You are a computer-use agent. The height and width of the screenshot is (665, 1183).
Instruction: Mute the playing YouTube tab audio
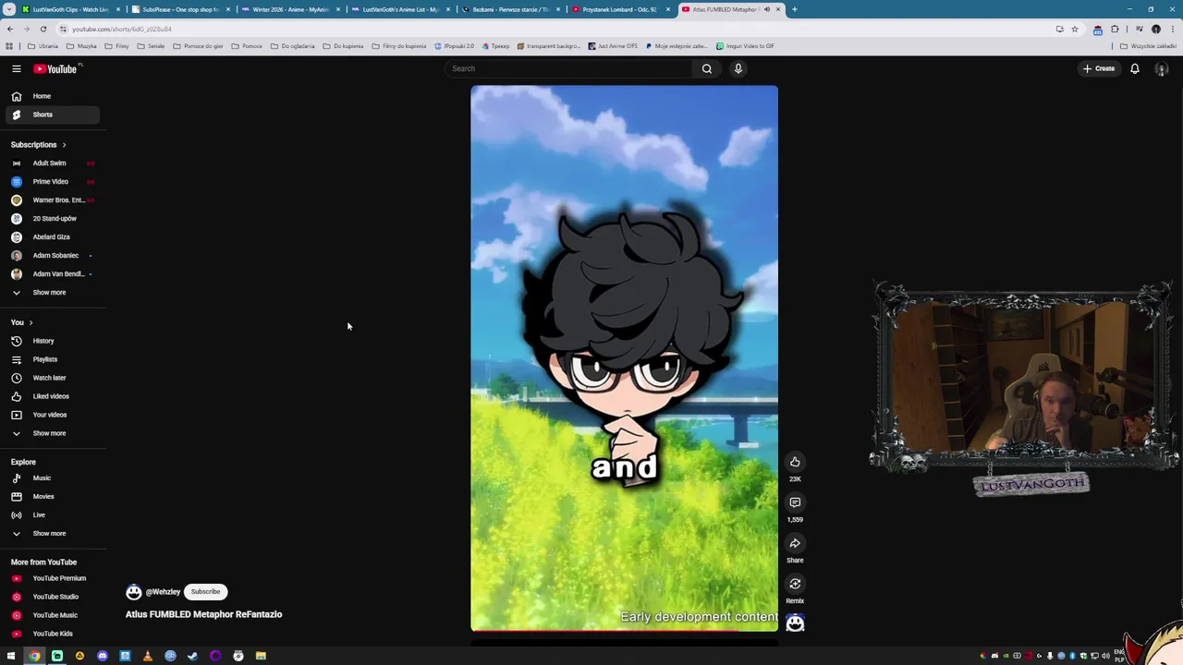pos(766,9)
